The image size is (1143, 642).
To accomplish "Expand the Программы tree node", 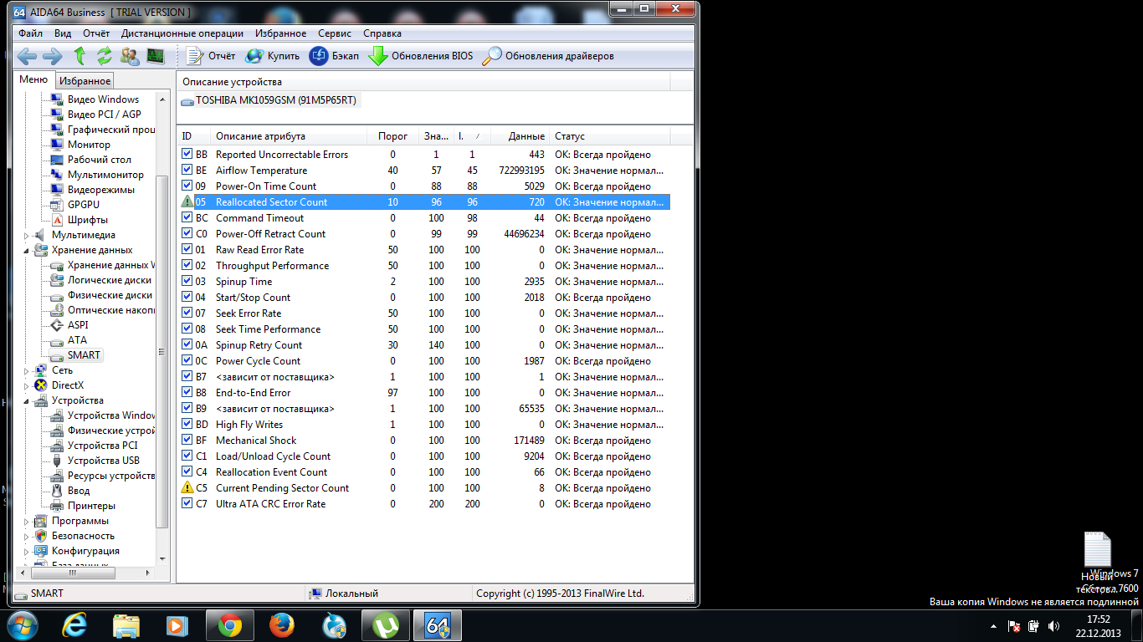I will pos(28,521).
